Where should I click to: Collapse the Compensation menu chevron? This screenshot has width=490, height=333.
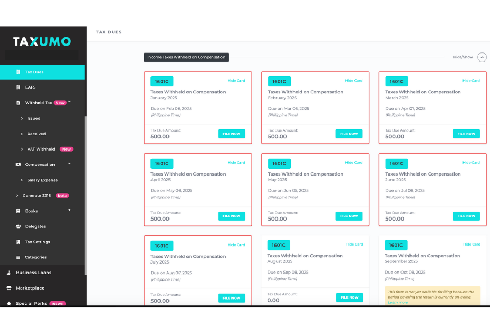(70, 164)
